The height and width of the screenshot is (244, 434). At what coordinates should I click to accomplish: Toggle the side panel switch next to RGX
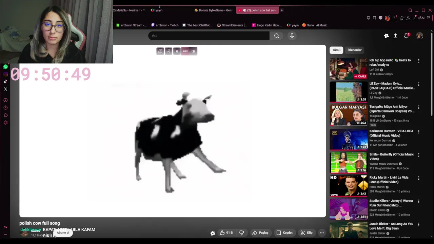pos(193,51)
